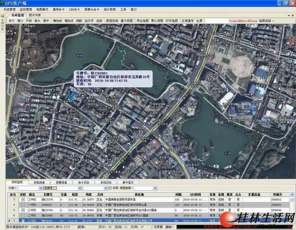Sort by the GPS时间 column header
Viewport: 296px width, 230px height.
click(195, 194)
